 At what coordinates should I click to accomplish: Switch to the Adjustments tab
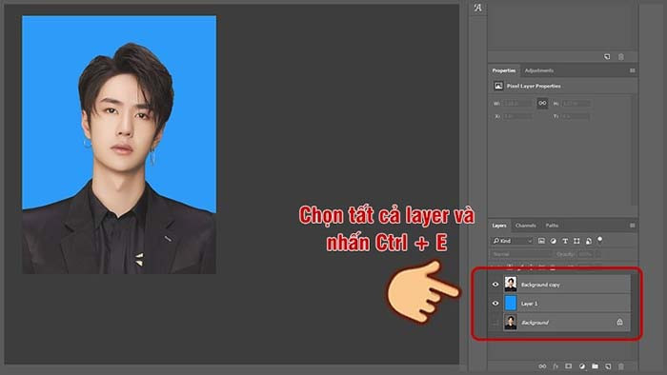[539, 70]
